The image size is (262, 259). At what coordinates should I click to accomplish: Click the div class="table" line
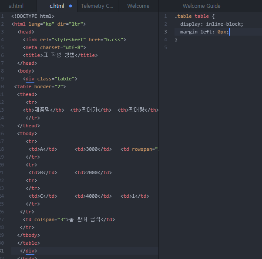click(x=50, y=79)
